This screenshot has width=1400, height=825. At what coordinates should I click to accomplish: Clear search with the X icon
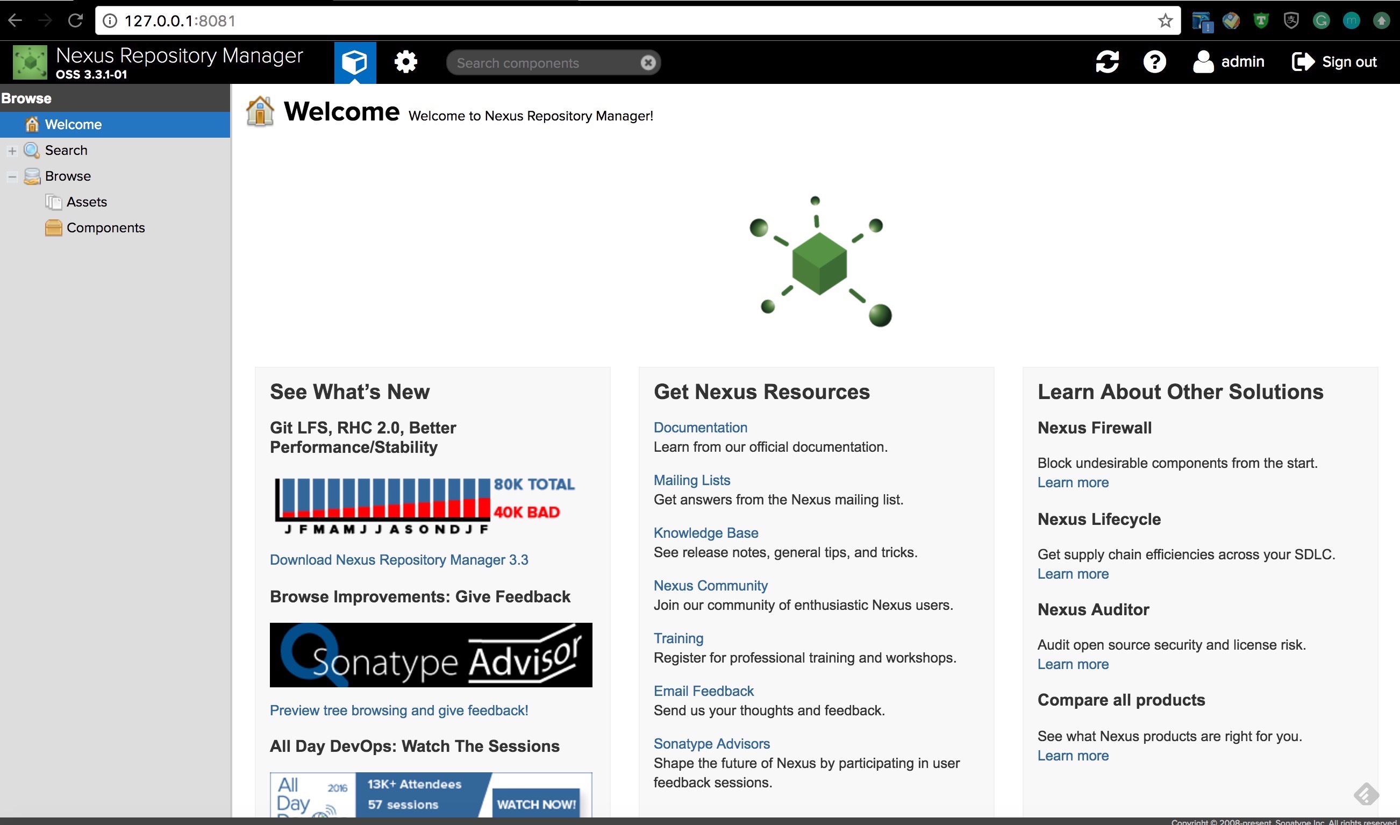pyautogui.click(x=647, y=63)
